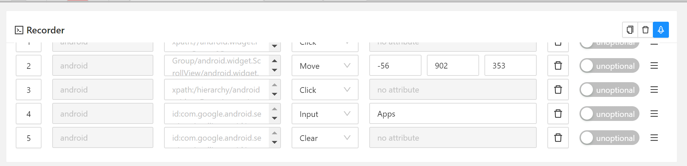The width and height of the screenshot is (687, 166).
Task: Click the input field containing Apps
Action: point(453,114)
